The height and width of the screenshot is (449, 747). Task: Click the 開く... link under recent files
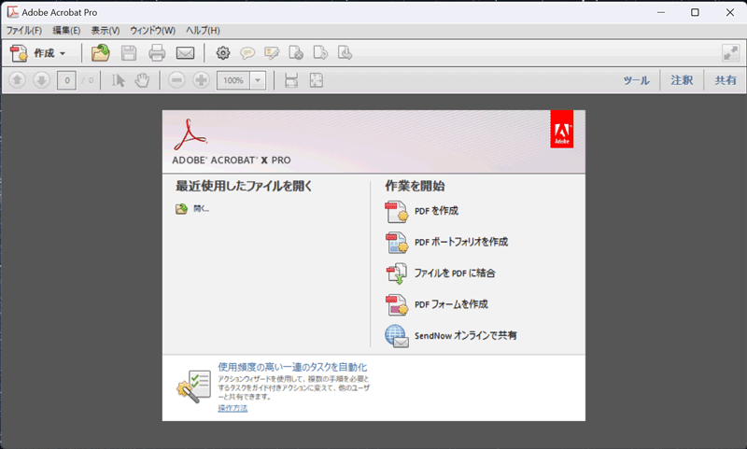tap(201, 208)
